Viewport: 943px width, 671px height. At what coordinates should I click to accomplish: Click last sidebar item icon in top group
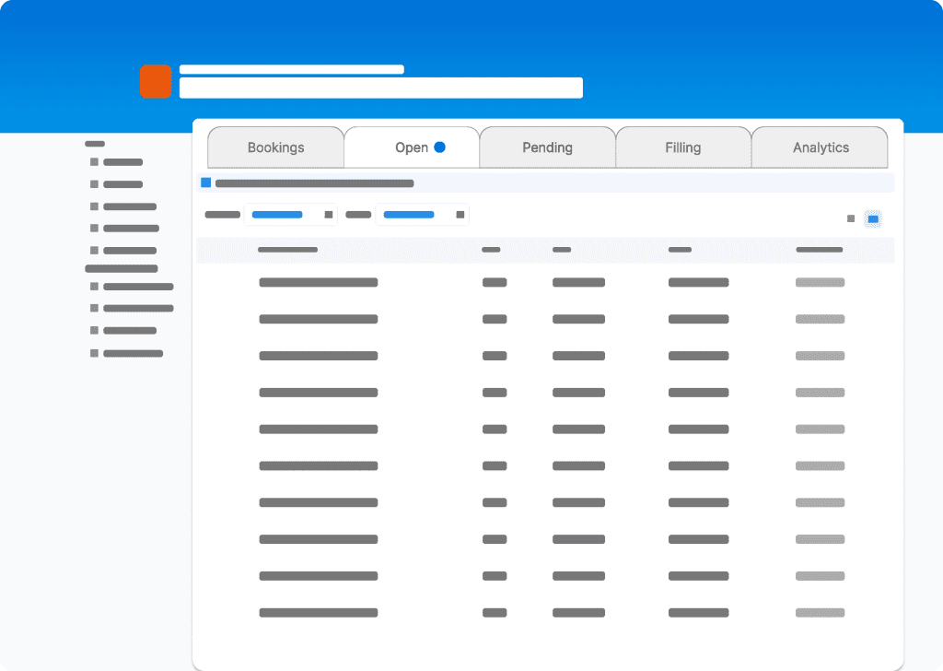tap(94, 251)
